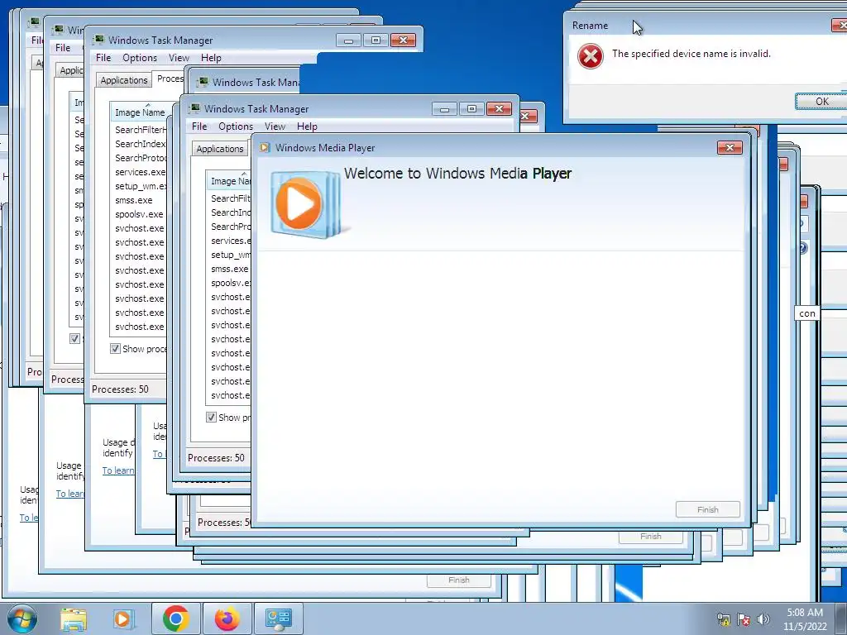Open the Help menu in the frontmost Task Manager
The image size is (847, 635).
307,127
